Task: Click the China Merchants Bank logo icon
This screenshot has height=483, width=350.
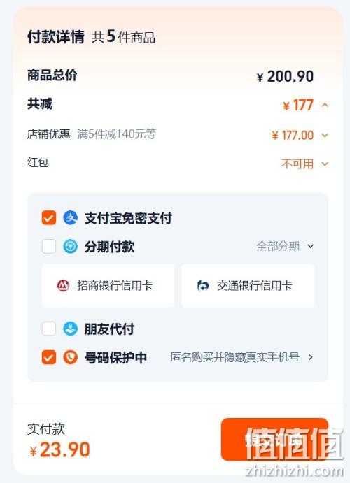Action: 63,286
